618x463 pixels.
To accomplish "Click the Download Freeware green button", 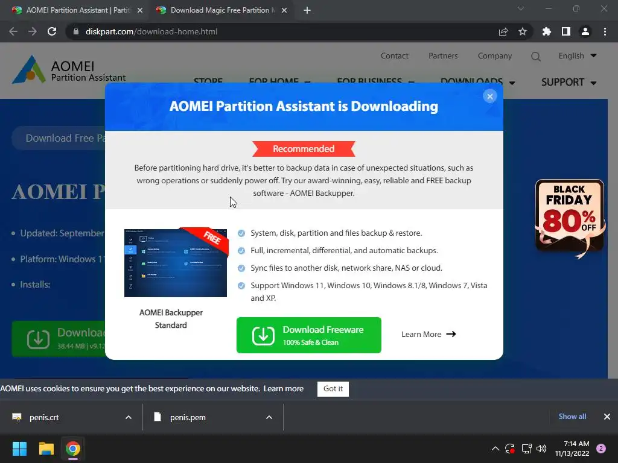I will [x=308, y=335].
